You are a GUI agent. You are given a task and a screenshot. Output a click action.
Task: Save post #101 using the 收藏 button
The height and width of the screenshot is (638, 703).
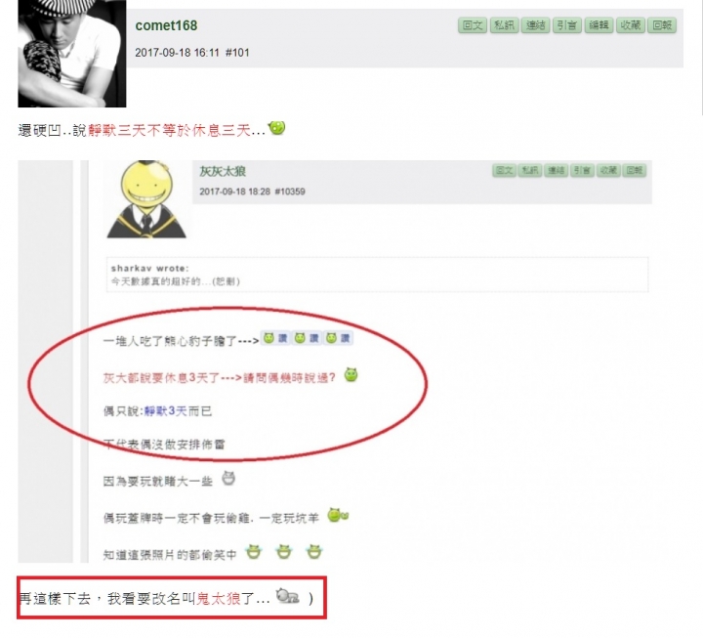[631, 25]
